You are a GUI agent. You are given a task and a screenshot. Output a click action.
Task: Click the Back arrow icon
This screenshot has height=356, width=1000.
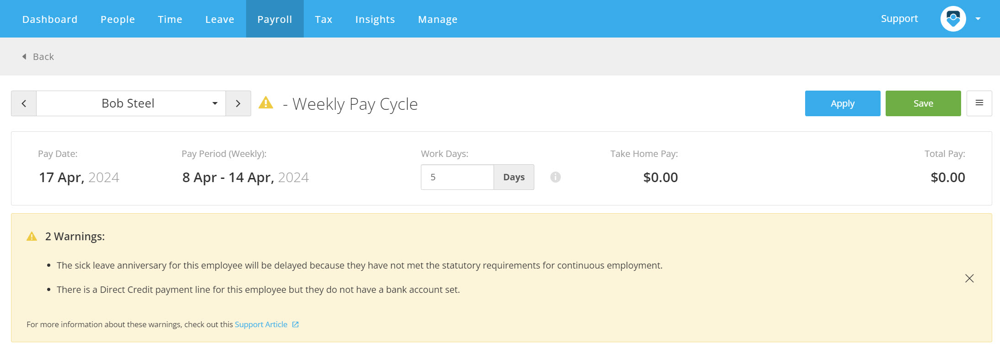coord(24,56)
